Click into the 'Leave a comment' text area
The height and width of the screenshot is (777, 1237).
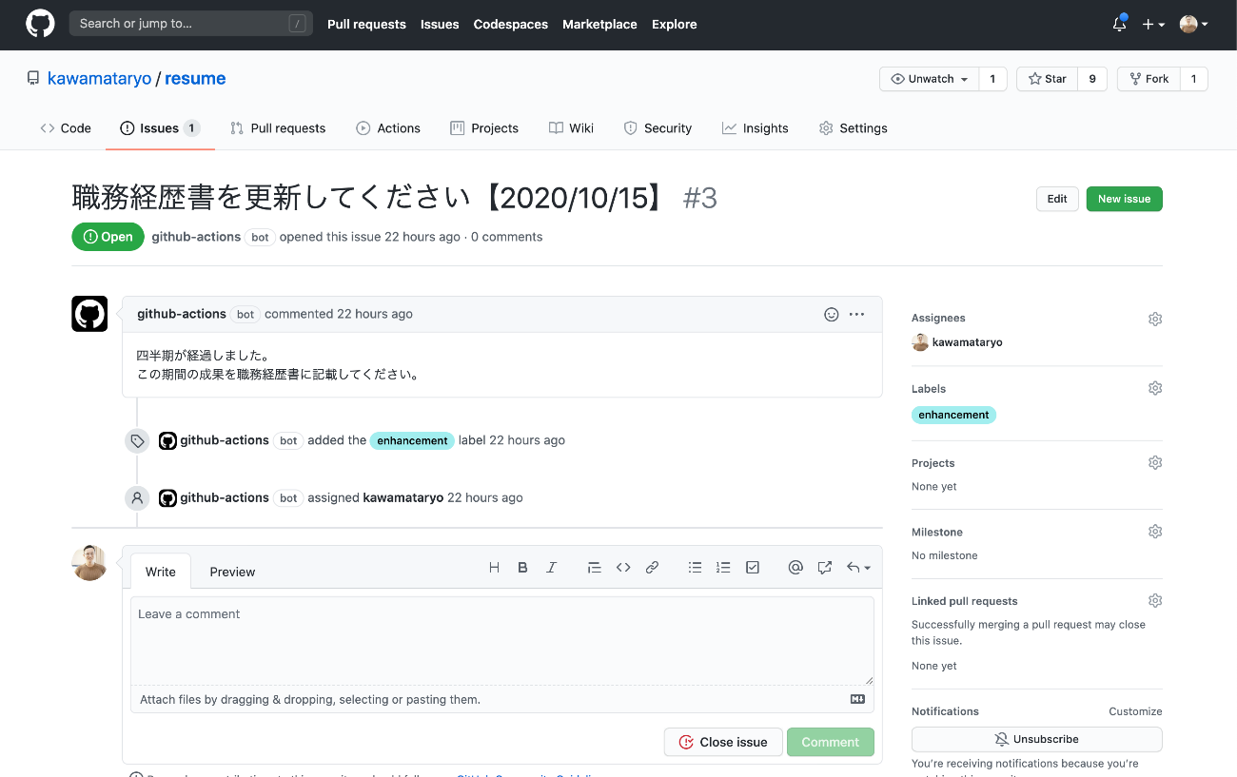[x=502, y=641]
